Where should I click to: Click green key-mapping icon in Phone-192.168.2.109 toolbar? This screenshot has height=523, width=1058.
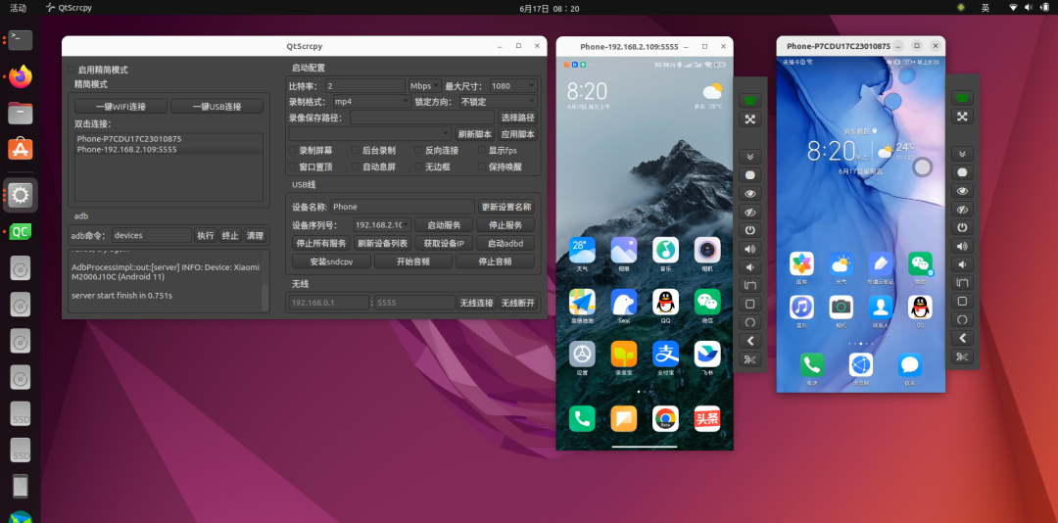tap(749, 101)
